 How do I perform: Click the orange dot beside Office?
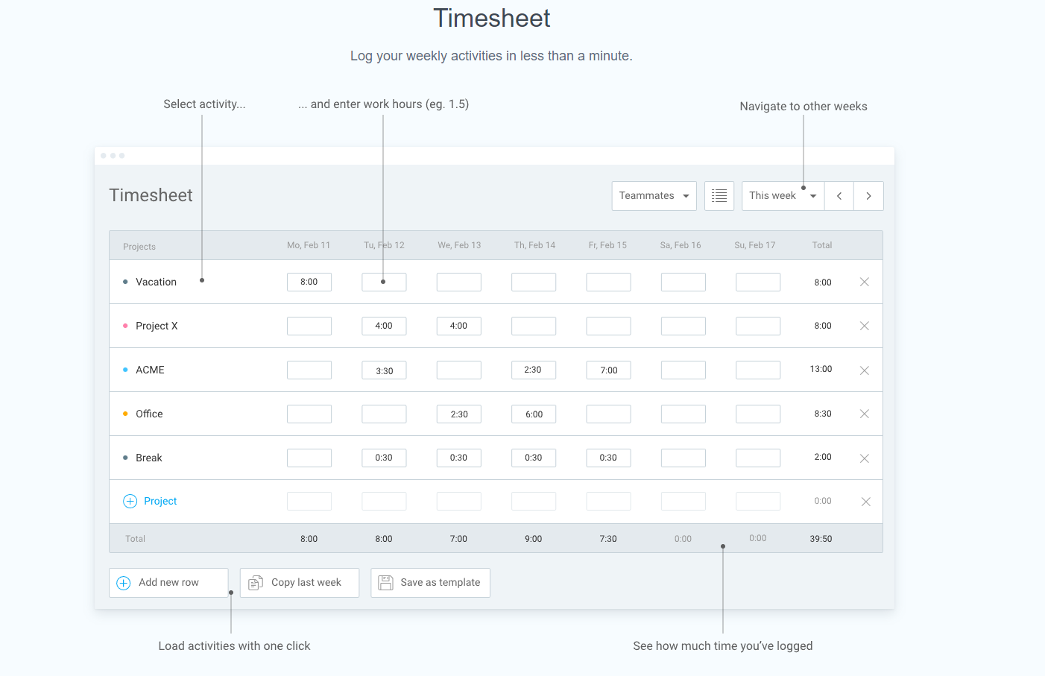125,414
